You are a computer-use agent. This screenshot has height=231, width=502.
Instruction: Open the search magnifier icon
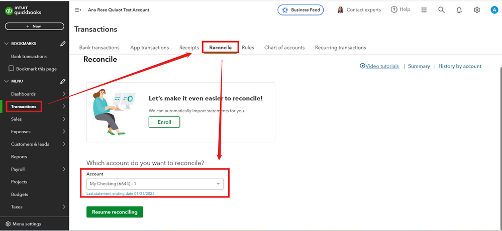(442, 10)
